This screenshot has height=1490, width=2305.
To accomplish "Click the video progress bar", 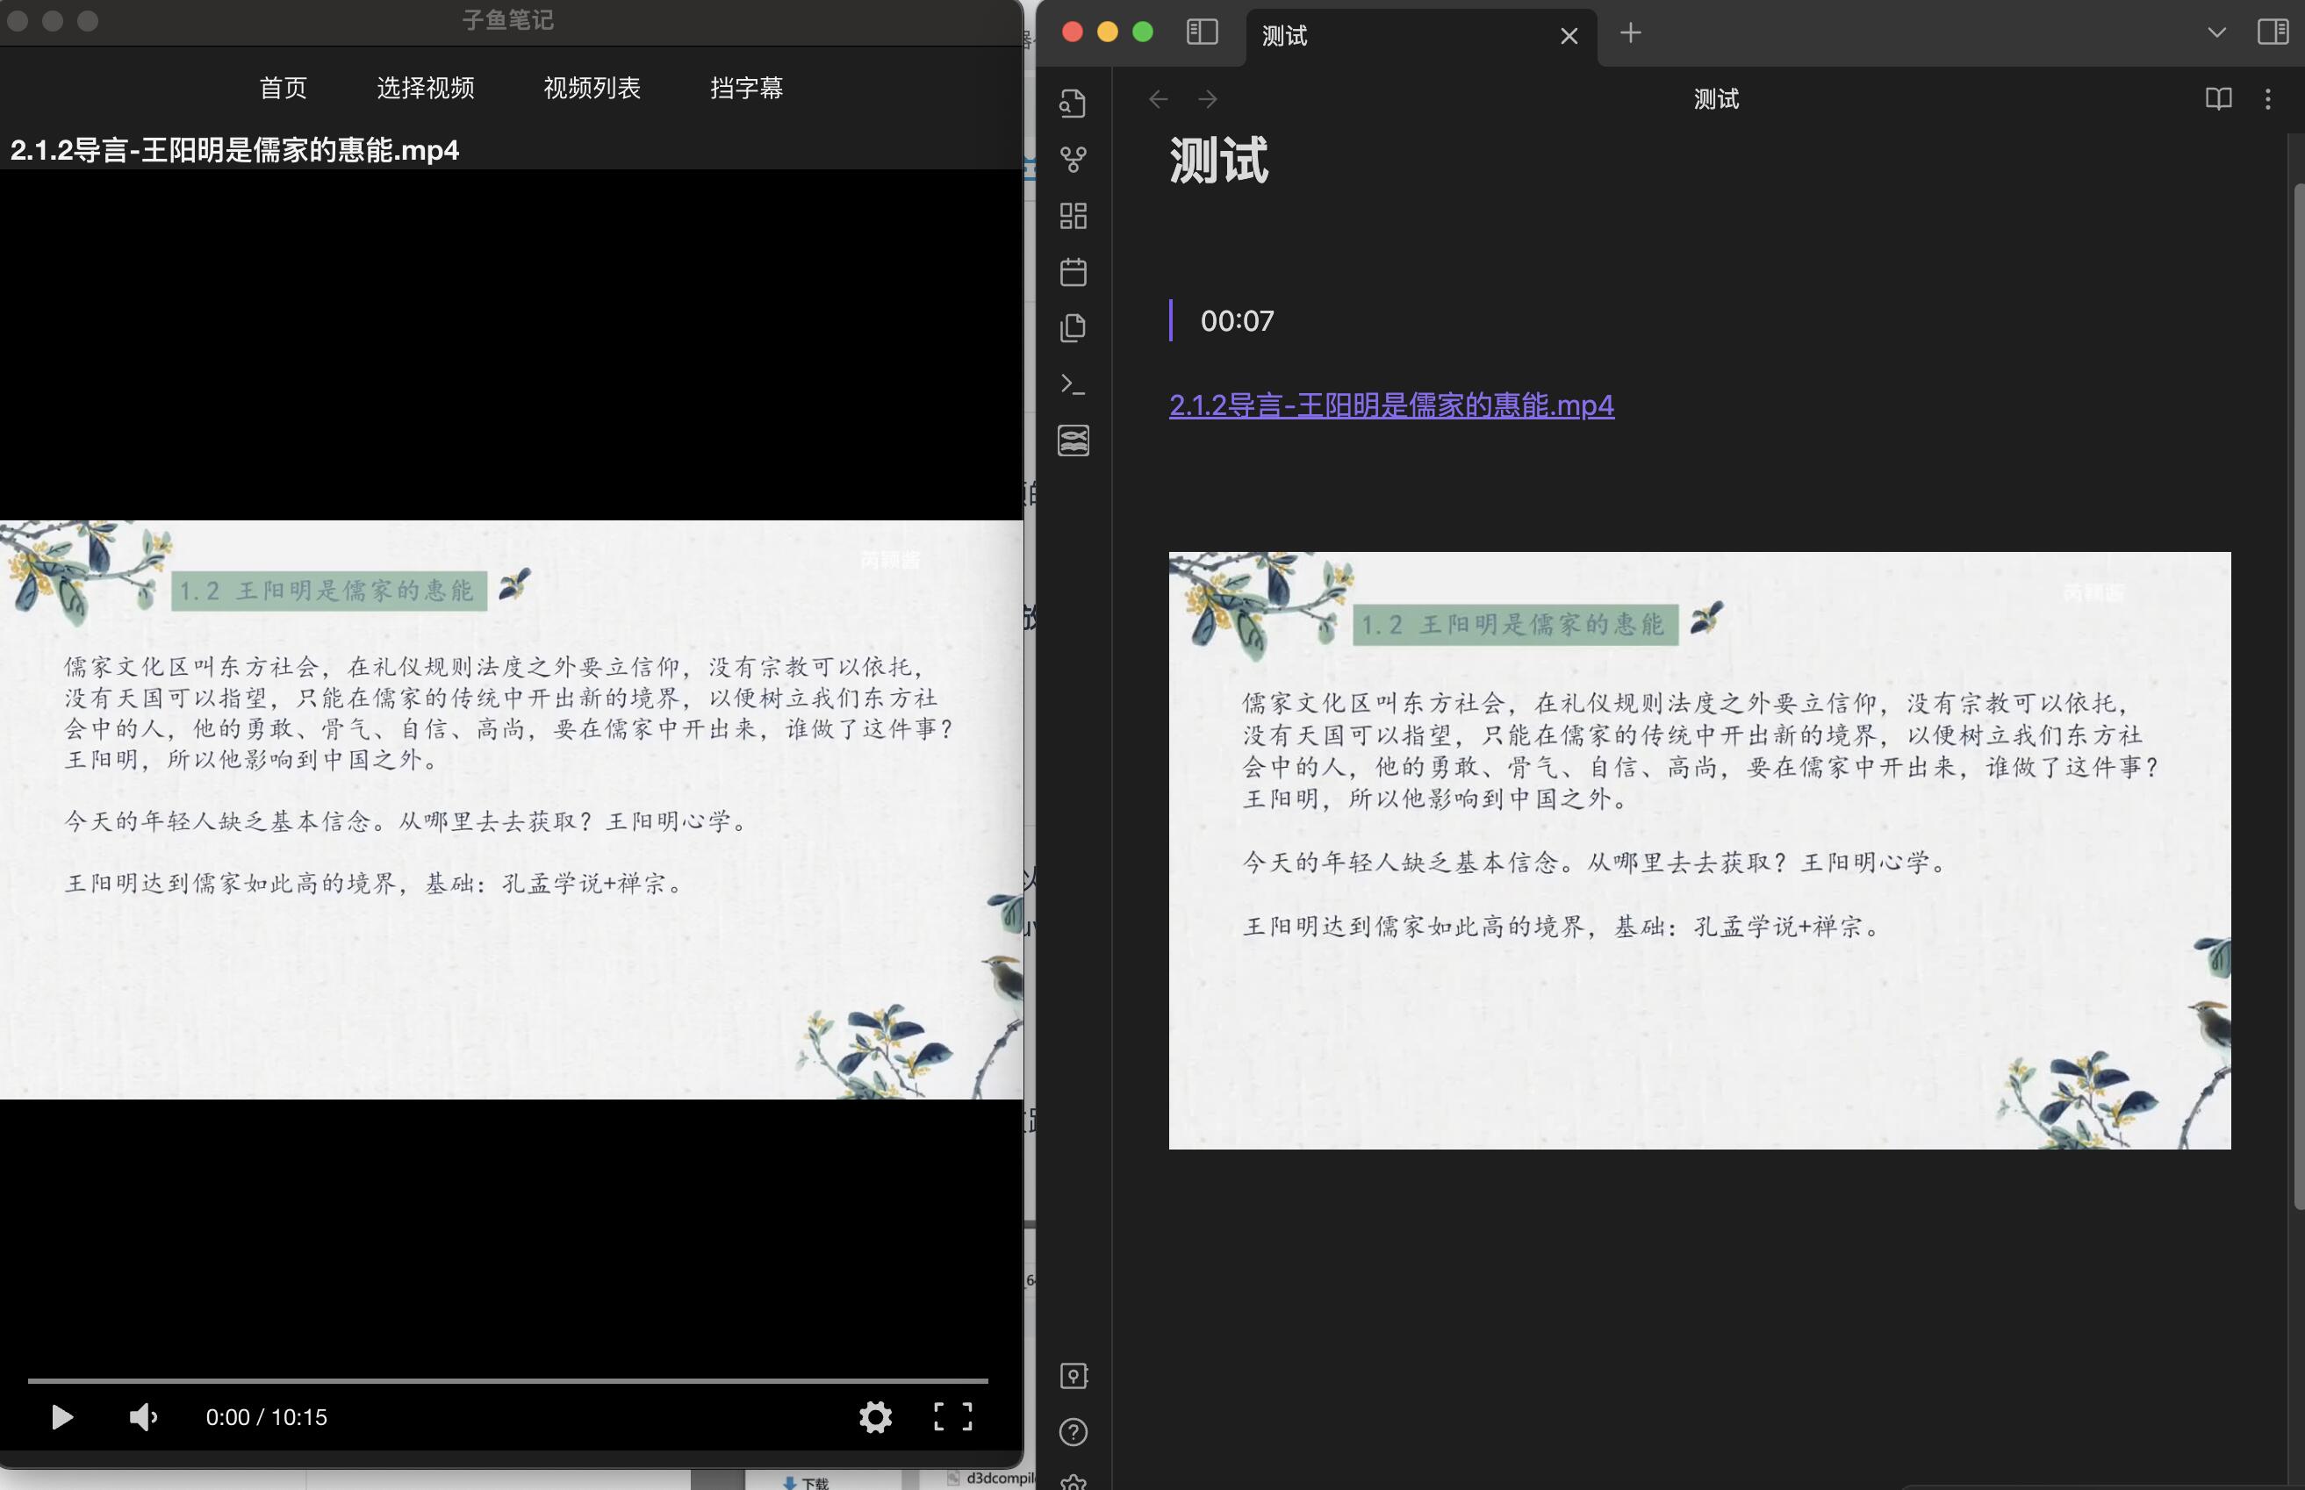I will 507,1379.
